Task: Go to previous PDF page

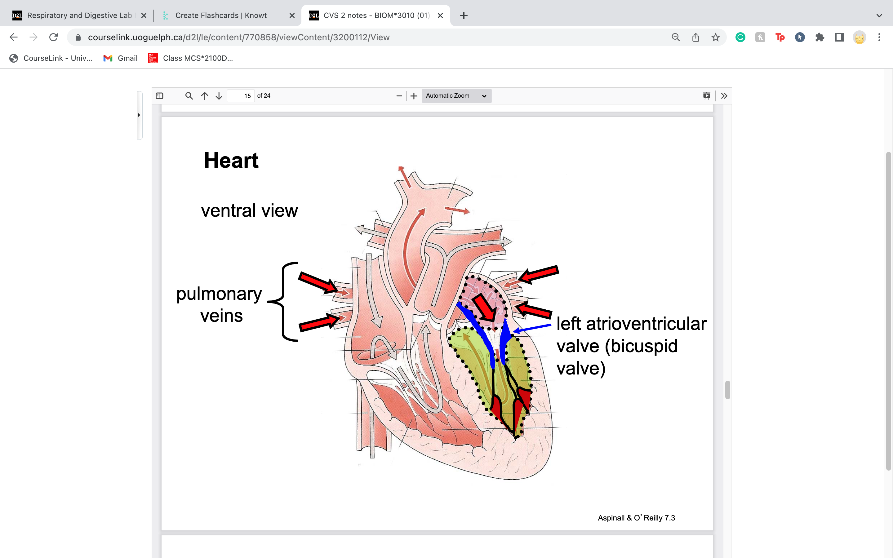Action: tap(205, 96)
